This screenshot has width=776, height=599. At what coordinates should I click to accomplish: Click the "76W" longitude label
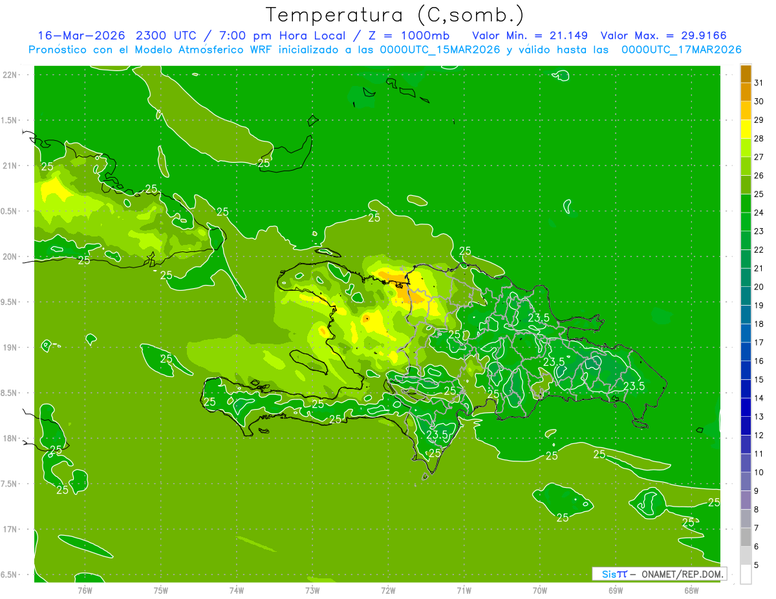point(85,590)
